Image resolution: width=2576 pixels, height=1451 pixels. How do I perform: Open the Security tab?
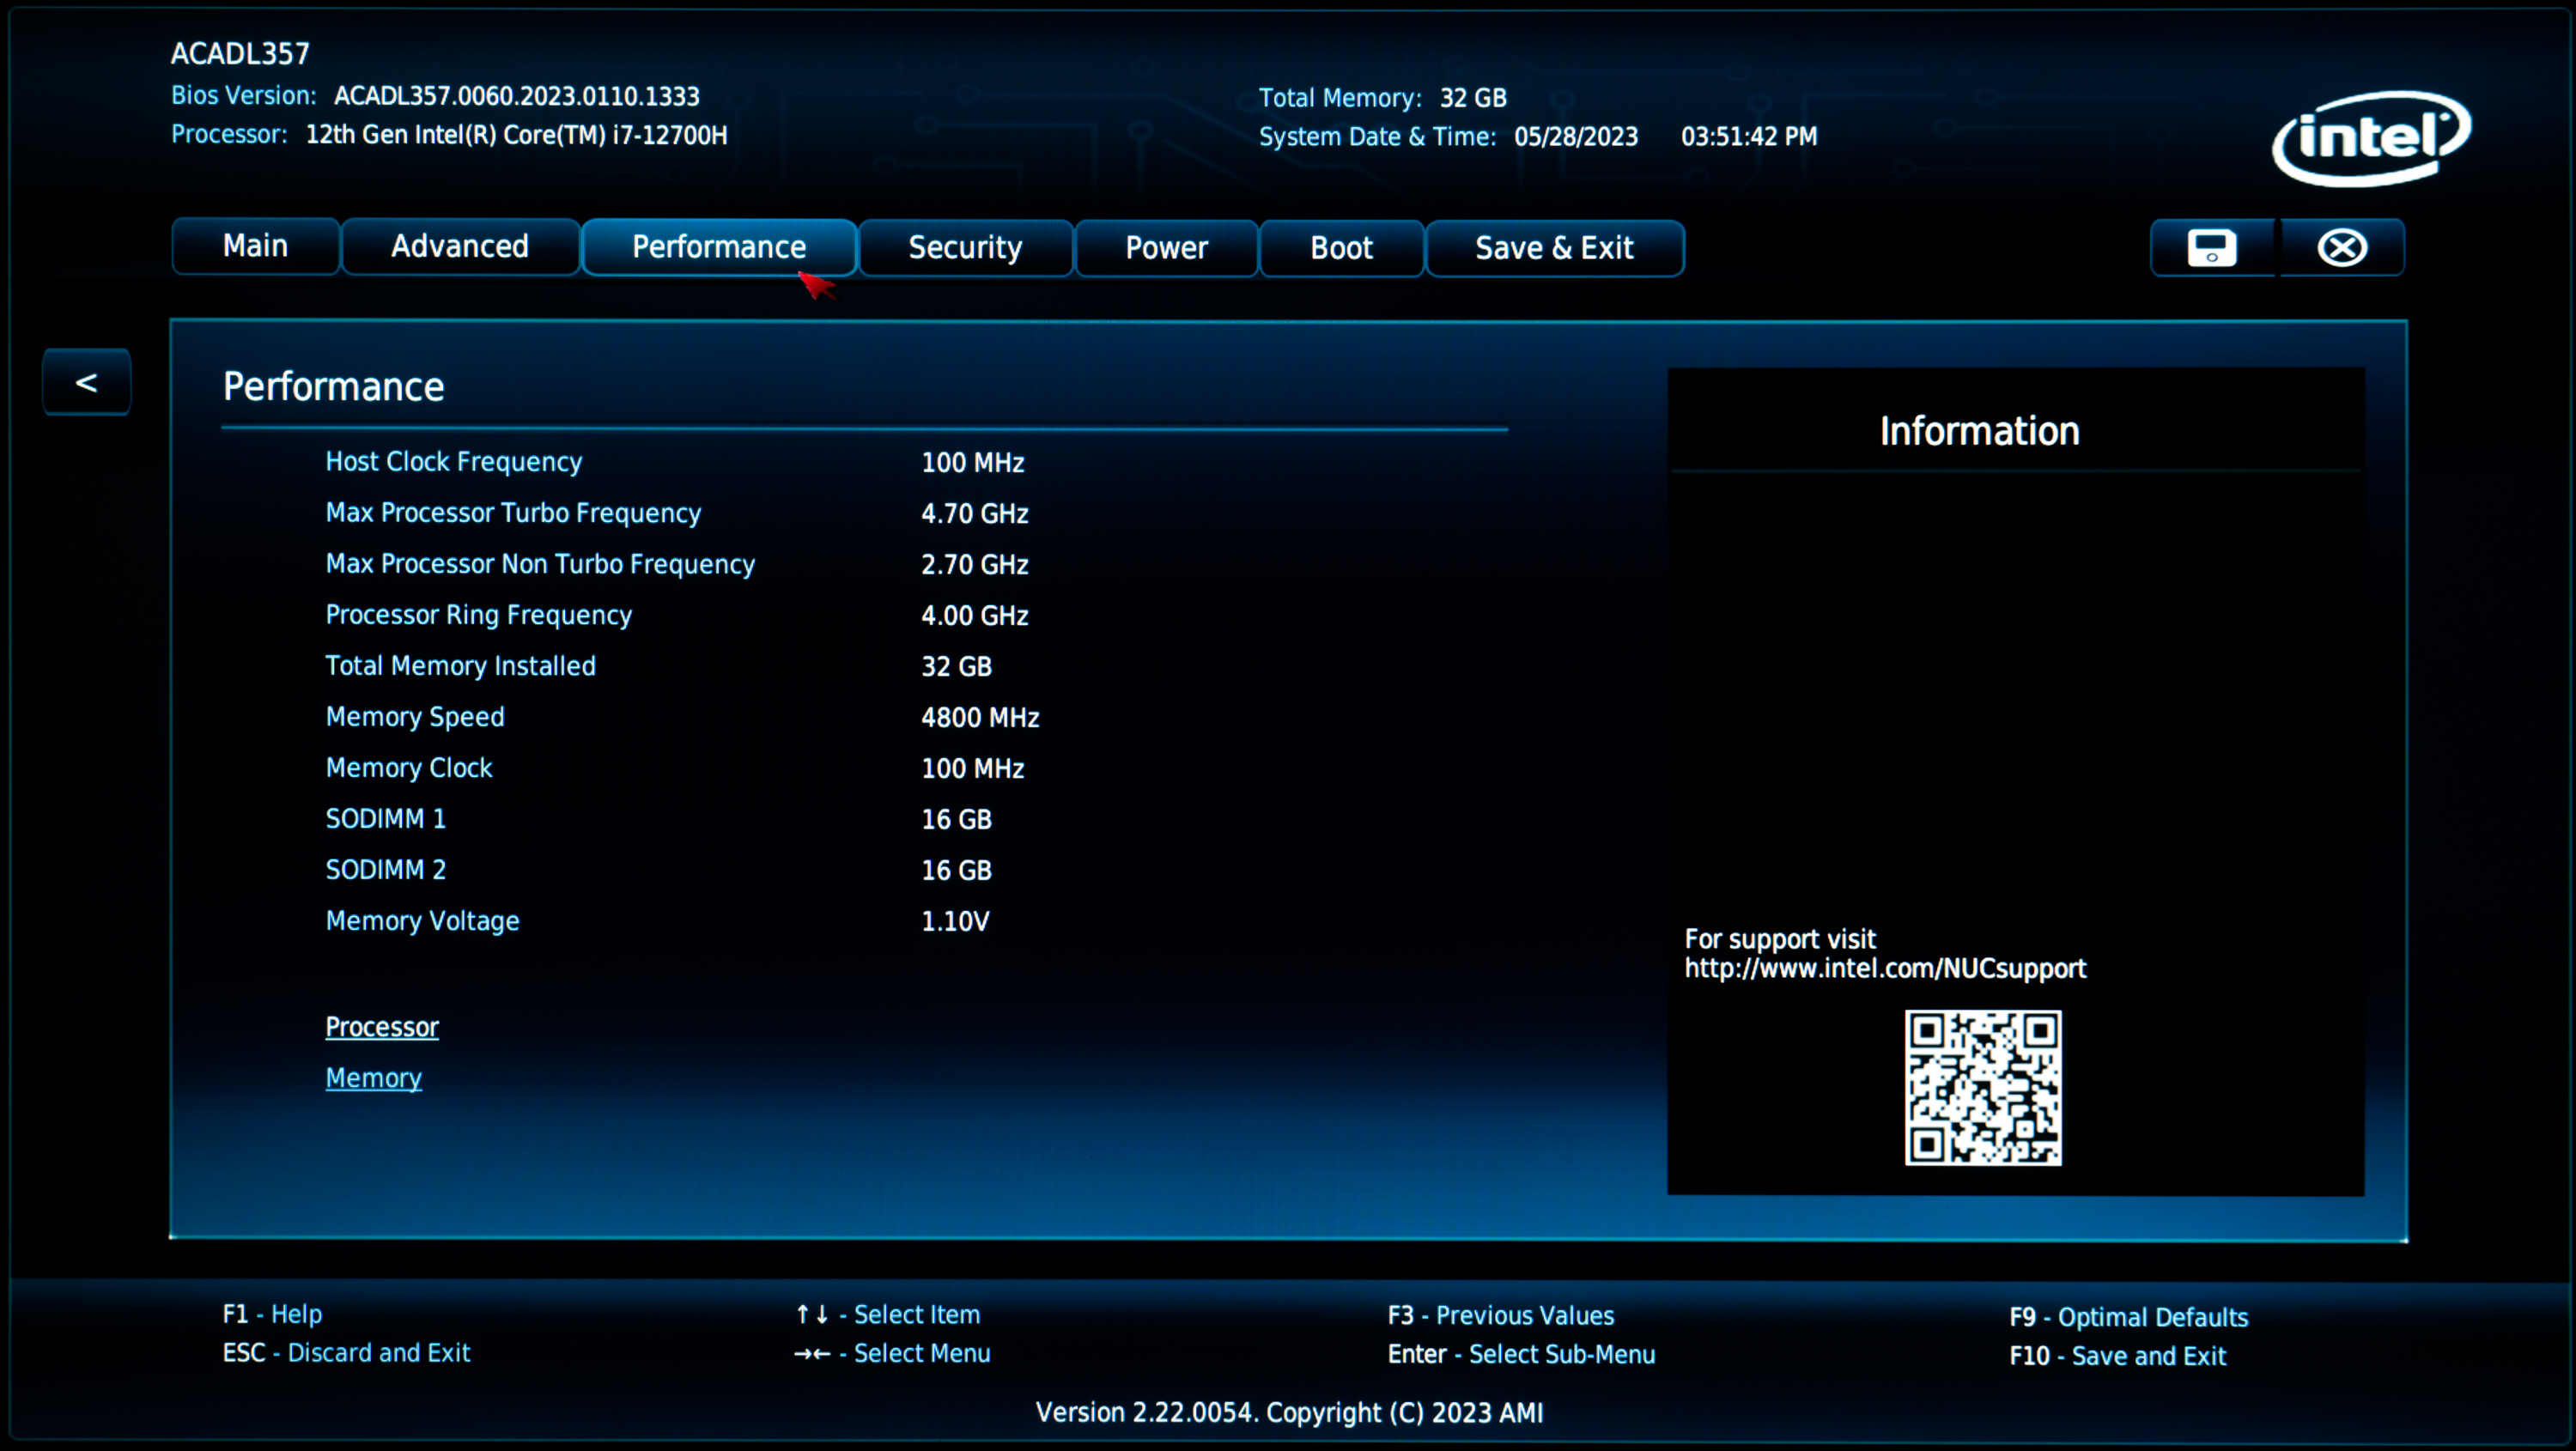pos(964,248)
